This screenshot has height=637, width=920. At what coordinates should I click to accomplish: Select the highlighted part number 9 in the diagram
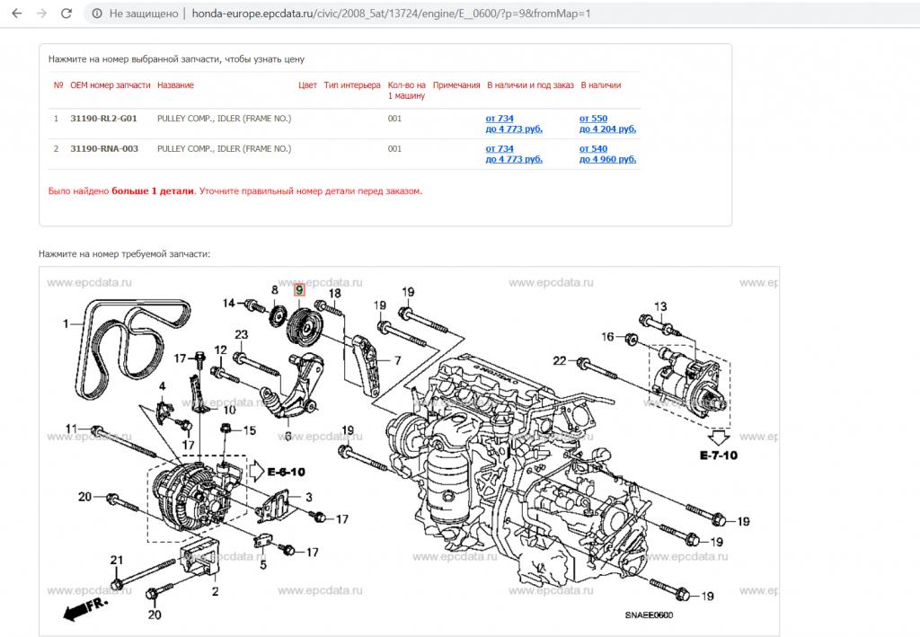pos(299,289)
